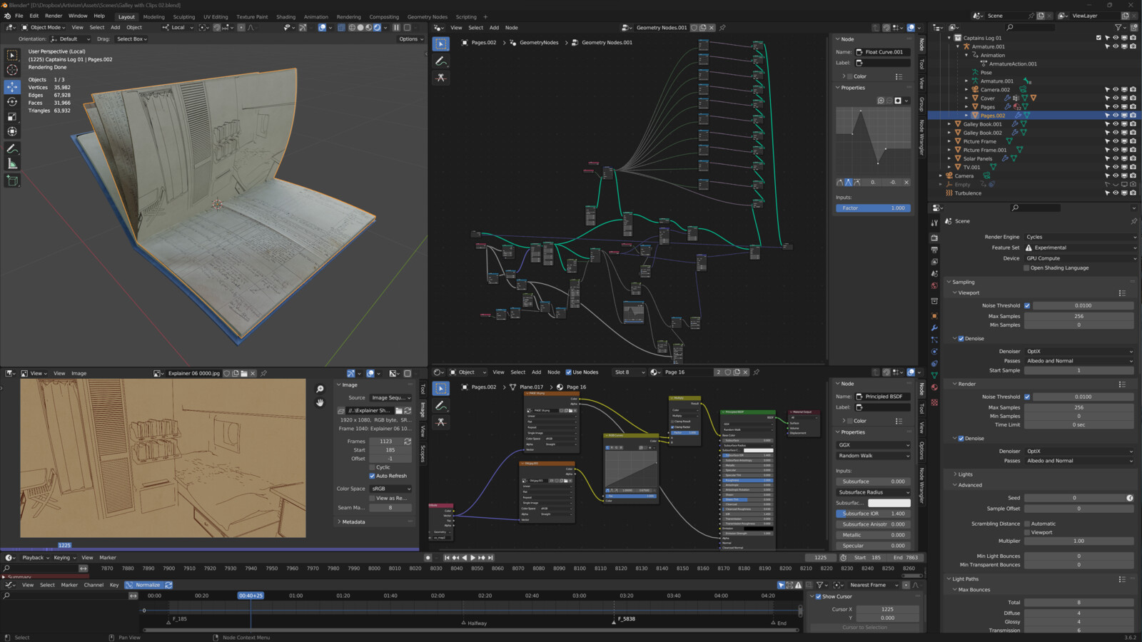The width and height of the screenshot is (1142, 642).
Task: Switch viewport to solid shading mode
Action: (360, 27)
